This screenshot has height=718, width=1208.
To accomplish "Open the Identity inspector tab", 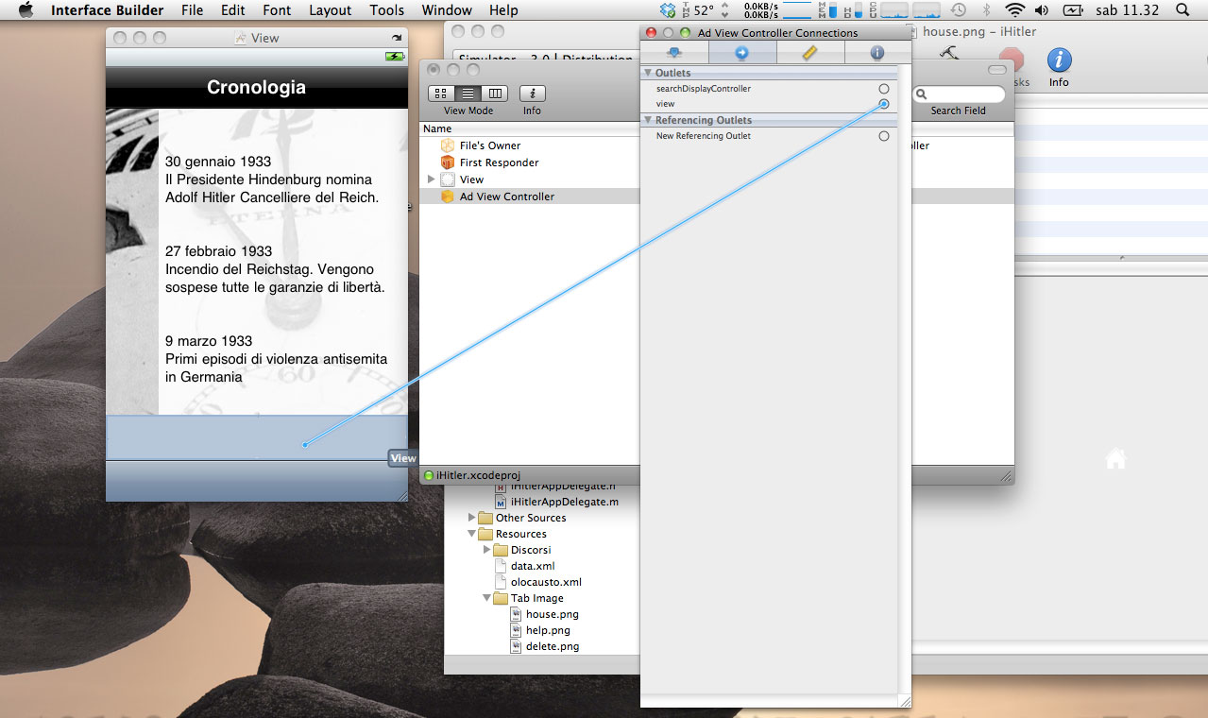I will click(x=876, y=53).
